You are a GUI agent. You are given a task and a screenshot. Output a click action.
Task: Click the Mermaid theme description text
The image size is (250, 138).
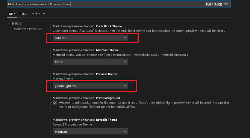(x=120, y=55)
